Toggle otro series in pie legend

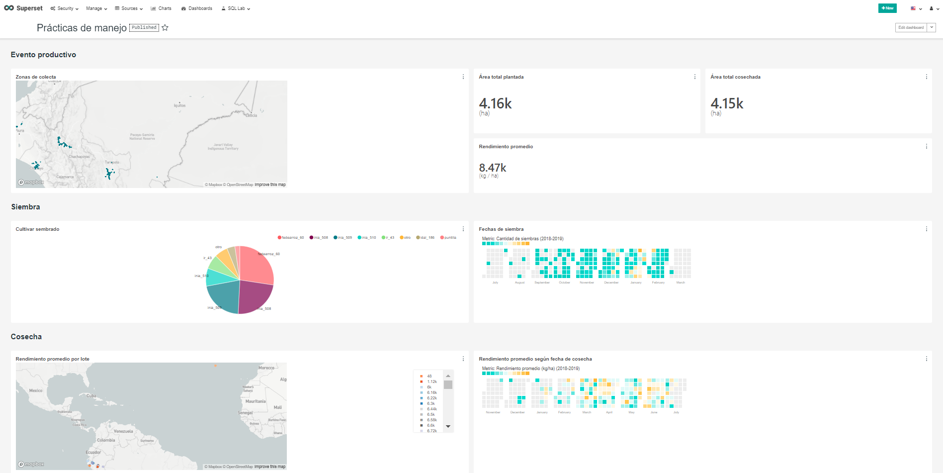(x=405, y=237)
